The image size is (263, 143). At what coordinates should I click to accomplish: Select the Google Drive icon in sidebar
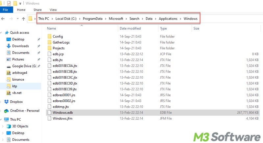(x=9, y=66)
